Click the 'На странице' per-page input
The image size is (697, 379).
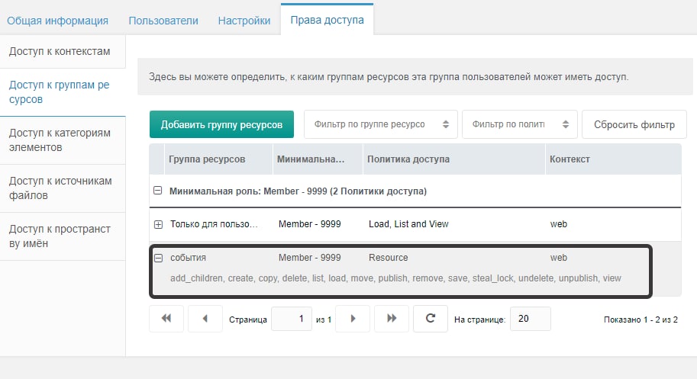[x=531, y=319]
